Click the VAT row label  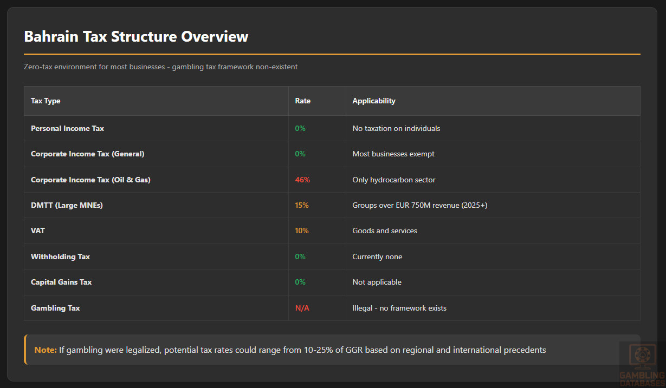pyautogui.click(x=38, y=231)
